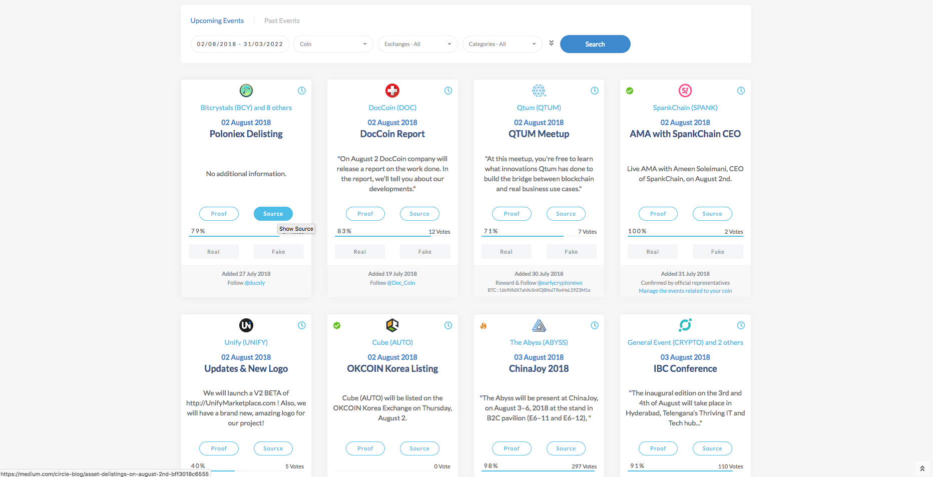
Task: Vote Real on QTUM Meetup
Action: click(507, 252)
